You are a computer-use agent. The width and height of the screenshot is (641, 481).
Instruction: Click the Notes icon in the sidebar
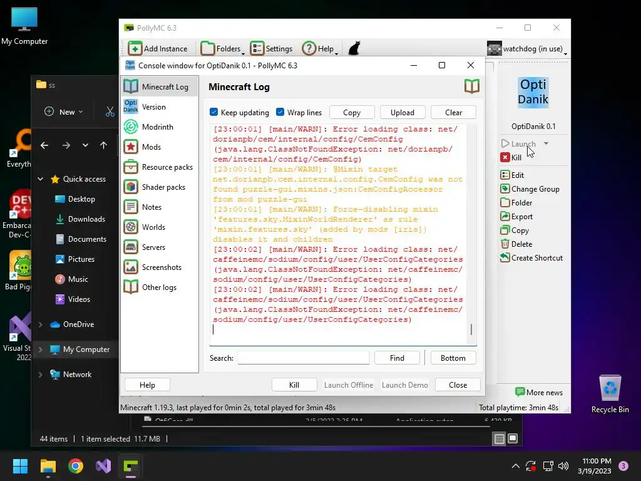click(131, 207)
